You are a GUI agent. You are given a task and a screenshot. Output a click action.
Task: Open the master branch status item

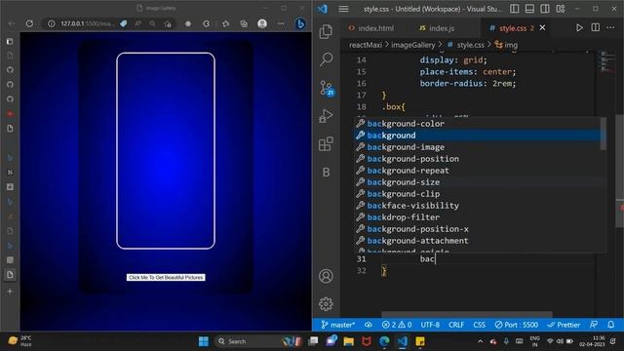click(x=337, y=325)
